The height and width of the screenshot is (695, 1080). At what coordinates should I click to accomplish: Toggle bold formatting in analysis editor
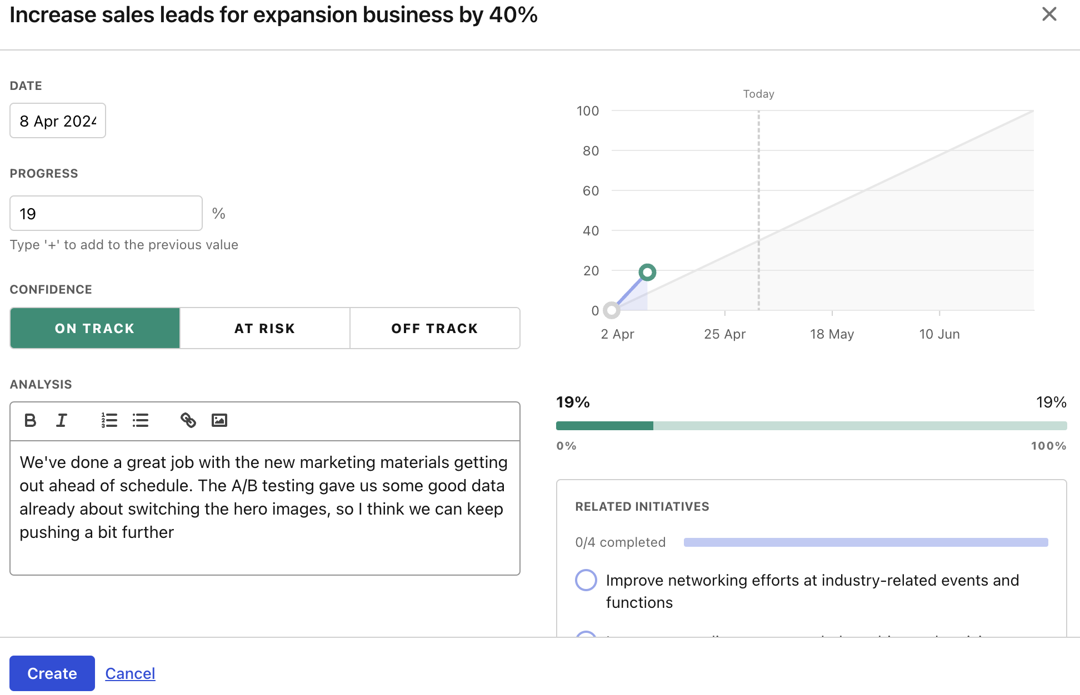pos(31,420)
